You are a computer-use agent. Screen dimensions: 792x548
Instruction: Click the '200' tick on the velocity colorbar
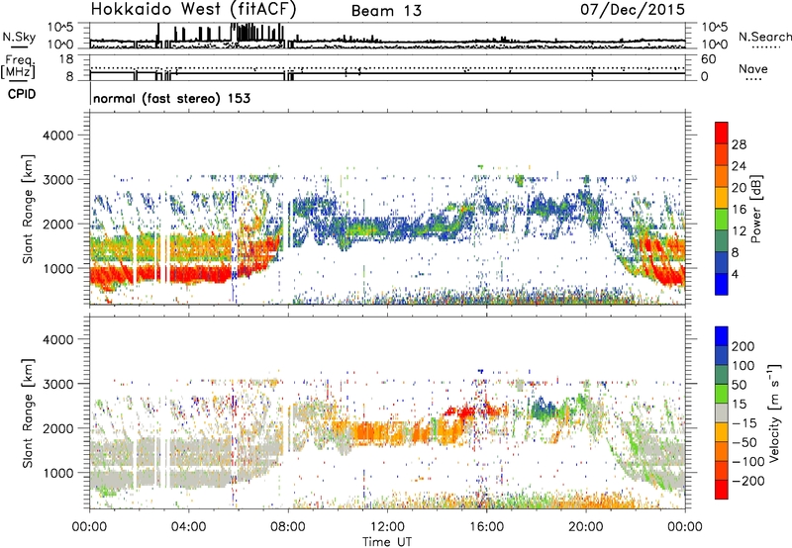tap(743, 346)
